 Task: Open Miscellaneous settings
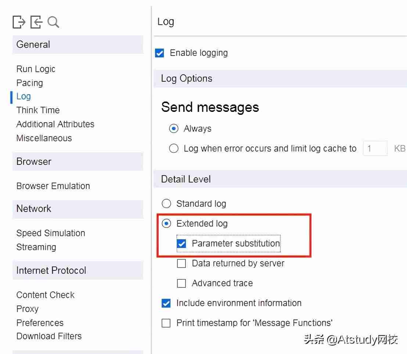[x=44, y=138]
